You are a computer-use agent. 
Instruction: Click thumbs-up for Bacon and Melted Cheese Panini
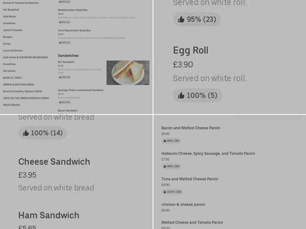[x=171, y=141]
